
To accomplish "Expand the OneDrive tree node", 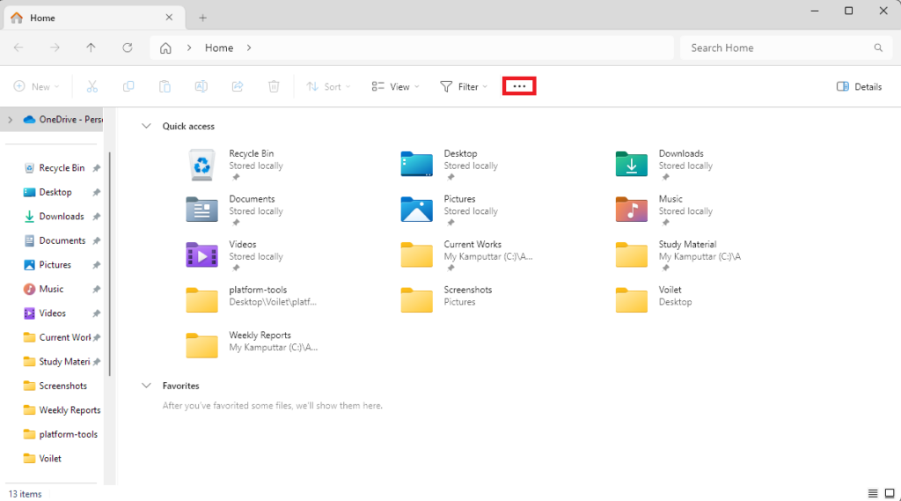I will (x=10, y=120).
